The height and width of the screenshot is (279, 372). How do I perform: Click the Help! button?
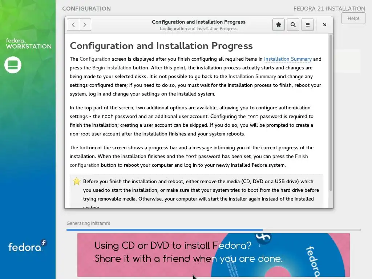tap(353, 18)
